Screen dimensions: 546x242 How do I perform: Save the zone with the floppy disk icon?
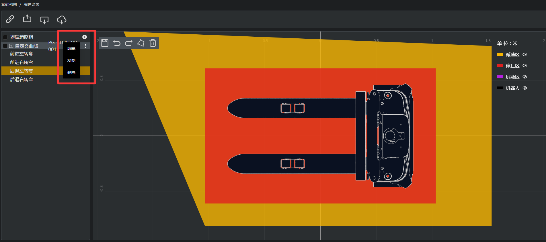pos(105,43)
